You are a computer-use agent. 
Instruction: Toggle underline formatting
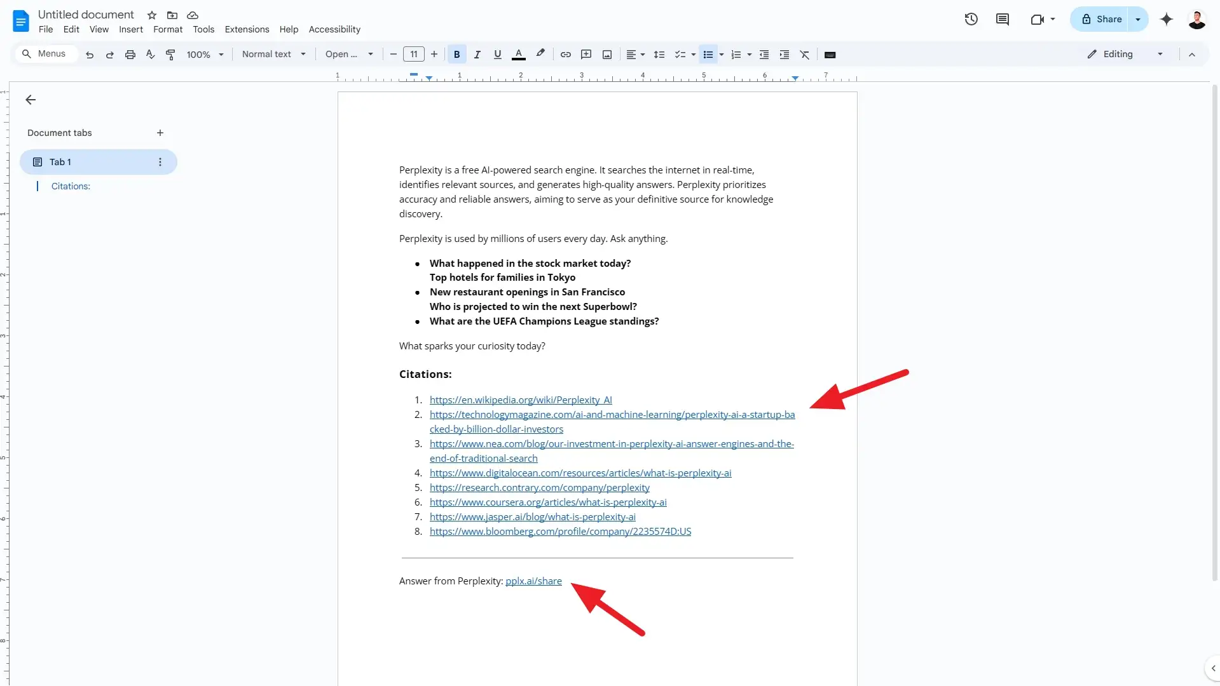point(498,55)
